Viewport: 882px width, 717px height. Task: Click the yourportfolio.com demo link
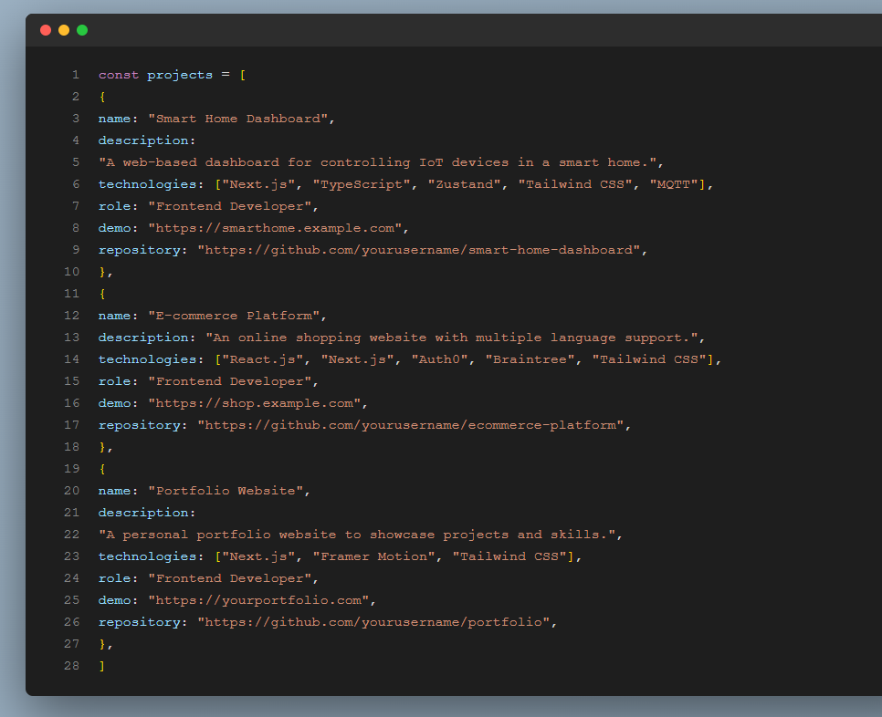pos(262,600)
